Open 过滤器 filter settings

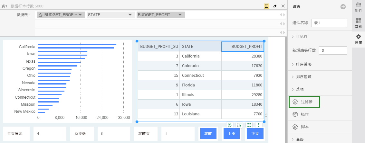click(304, 102)
